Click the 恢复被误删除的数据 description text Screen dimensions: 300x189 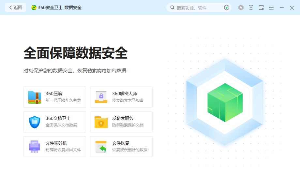(x=130, y=150)
